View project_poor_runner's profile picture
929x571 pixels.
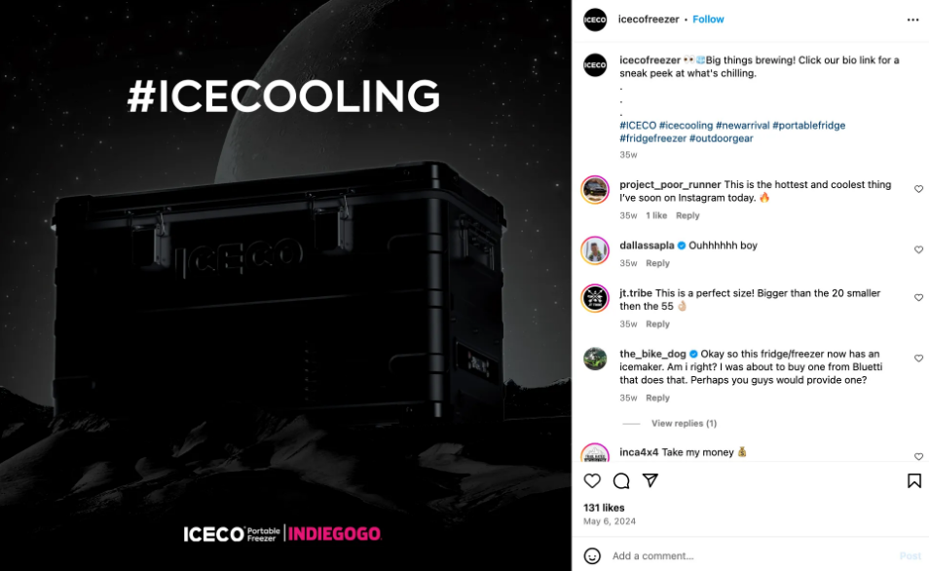click(x=595, y=190)
